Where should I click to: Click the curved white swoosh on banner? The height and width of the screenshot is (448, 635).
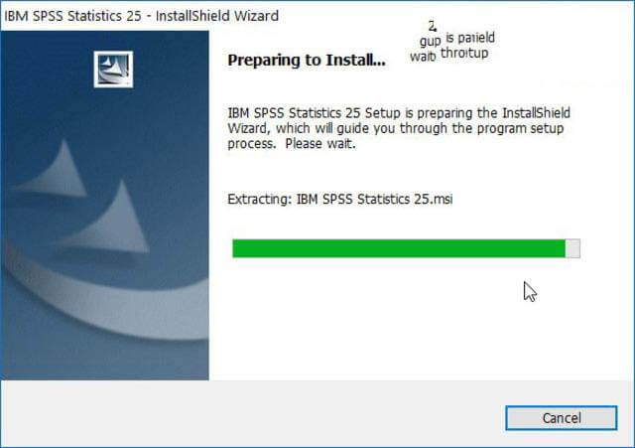point(105,300)
